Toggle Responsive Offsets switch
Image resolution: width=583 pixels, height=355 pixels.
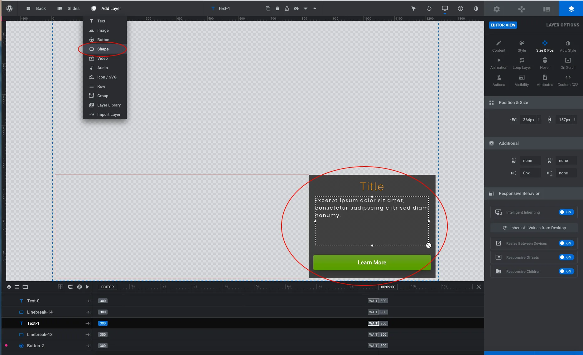pos(566,257)
